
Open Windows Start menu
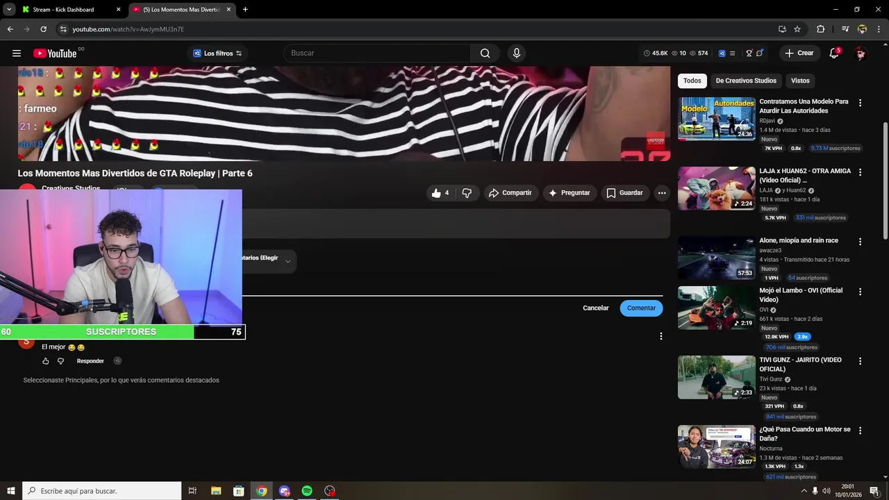tap(10, 491)
